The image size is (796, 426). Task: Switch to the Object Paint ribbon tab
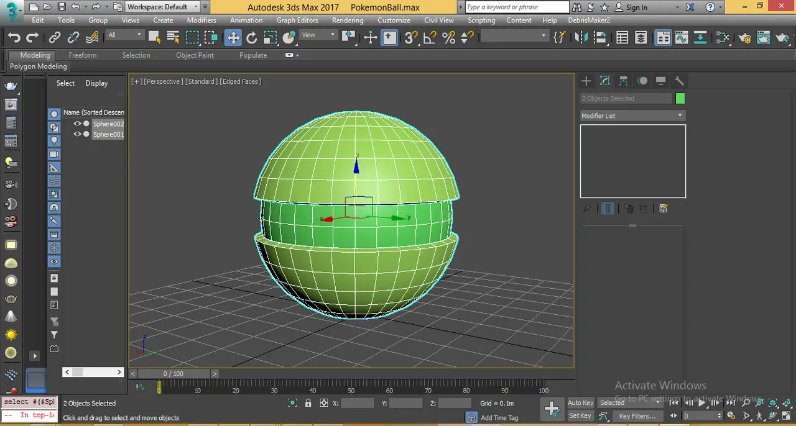[195, 55]
